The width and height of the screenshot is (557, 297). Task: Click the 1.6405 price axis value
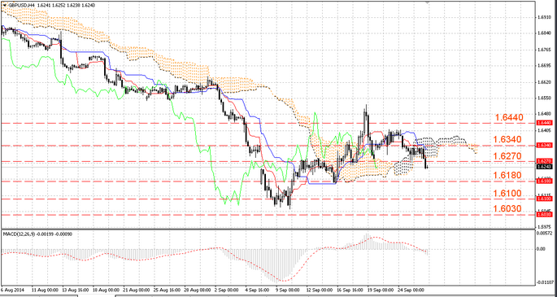[544, 131]
